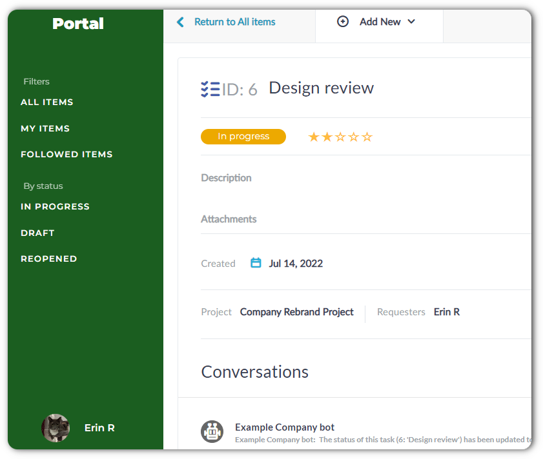Click the Portal logo title

coord(78,24)
